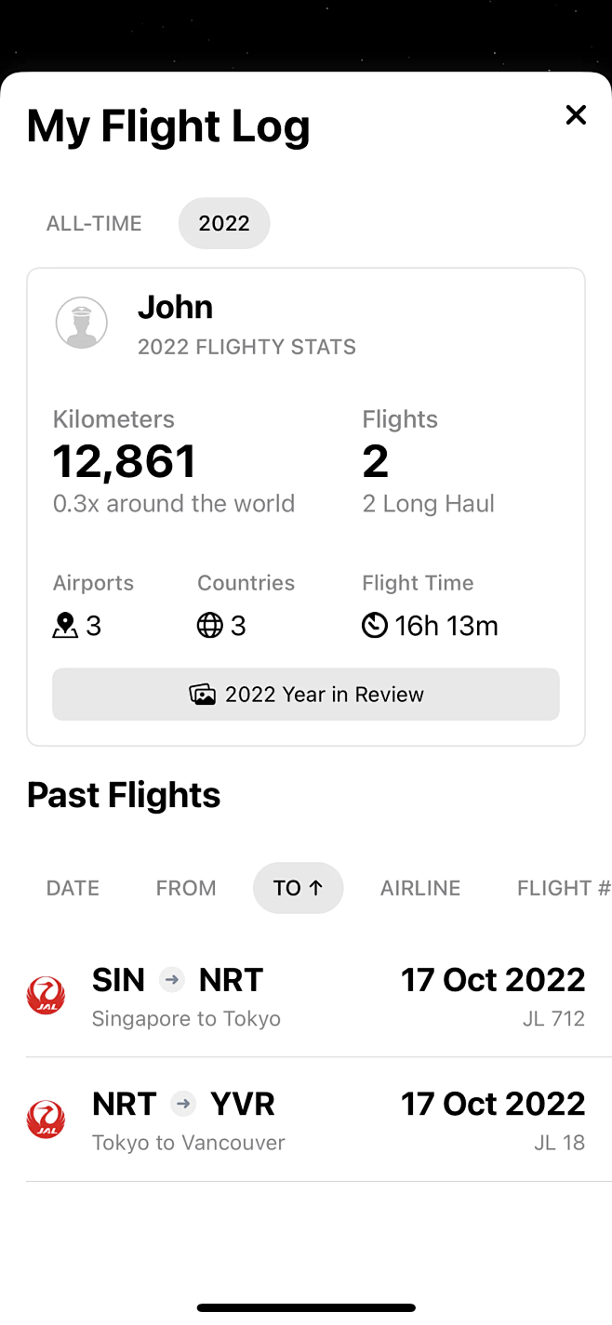Tap the Flight Time clock icon
This screenshot has width=612, height=1325.
pyautogui.click(x=375, y=626)
